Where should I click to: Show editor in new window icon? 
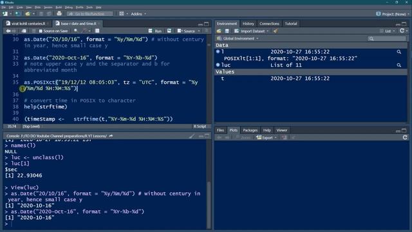(x=24, y=31)
